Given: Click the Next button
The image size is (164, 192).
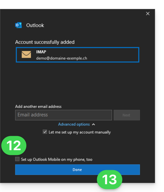Looking at the screenshot, I should pyautogui.click(x=127, y=115).
